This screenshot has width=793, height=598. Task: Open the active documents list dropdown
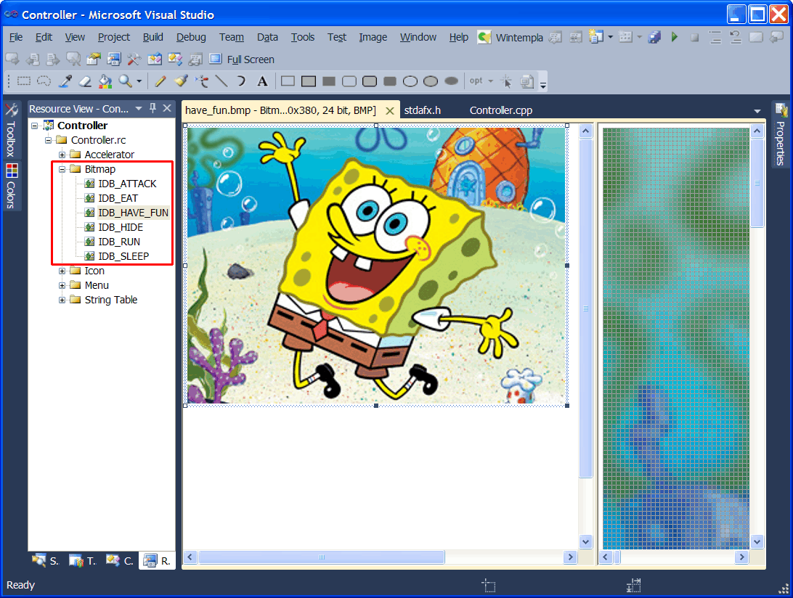(x=757, y=111)
